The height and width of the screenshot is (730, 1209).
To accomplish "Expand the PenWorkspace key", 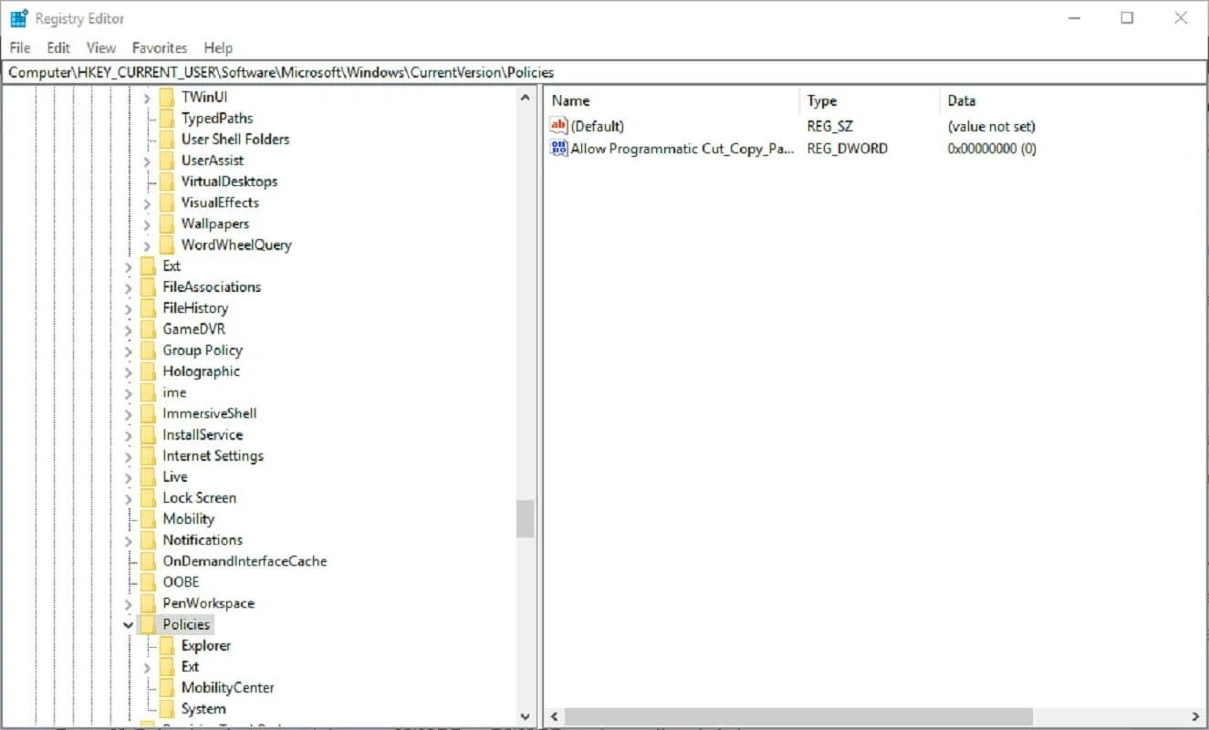I will point(129,604).
